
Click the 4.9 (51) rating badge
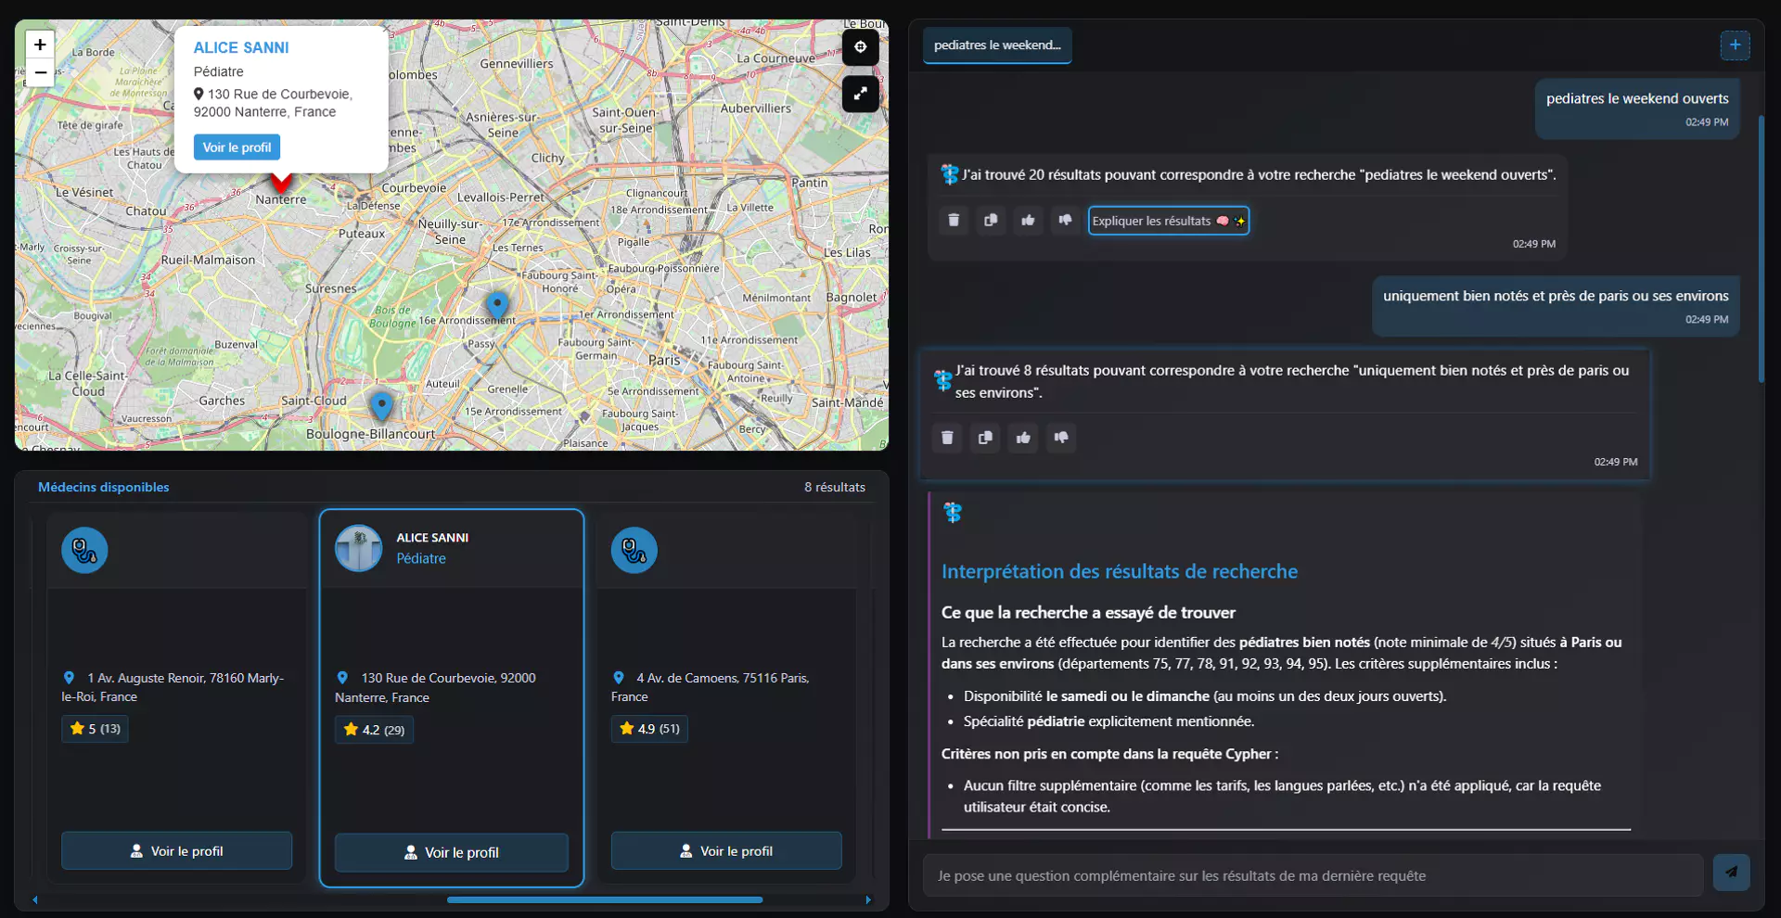point(649,729)
